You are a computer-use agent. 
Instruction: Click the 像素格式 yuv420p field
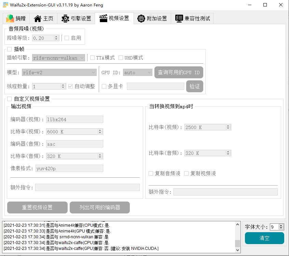click(x=69, y=169)
